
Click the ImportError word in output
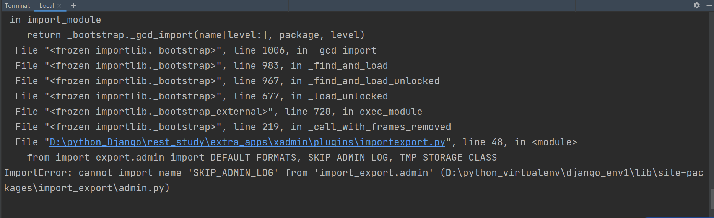pos(35,173)
